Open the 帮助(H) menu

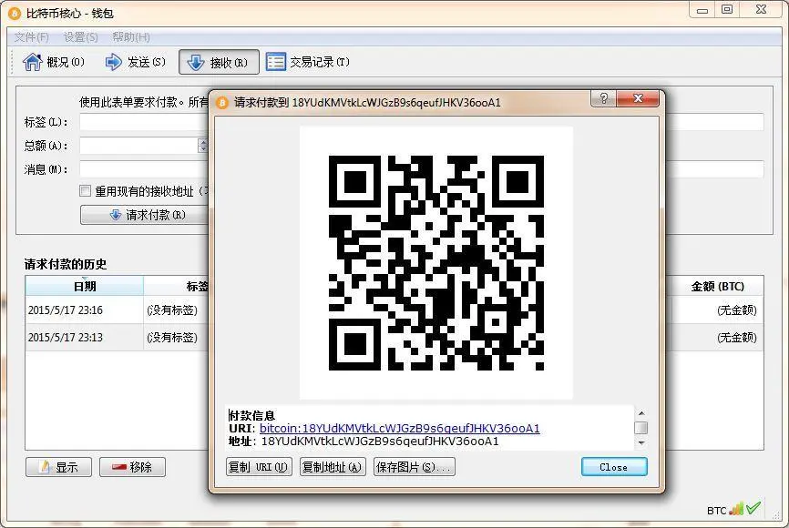click(x=131, y=37)
